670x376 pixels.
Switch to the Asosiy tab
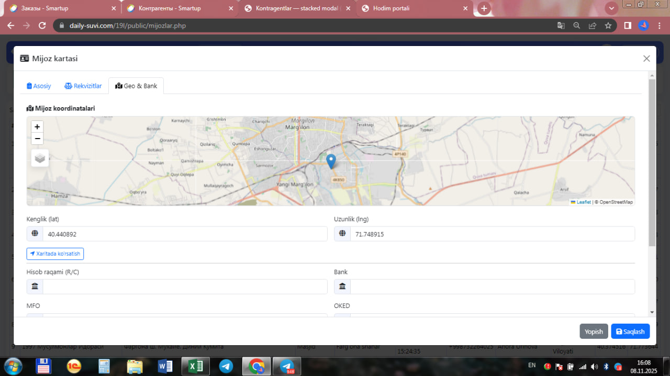[39, 86]
